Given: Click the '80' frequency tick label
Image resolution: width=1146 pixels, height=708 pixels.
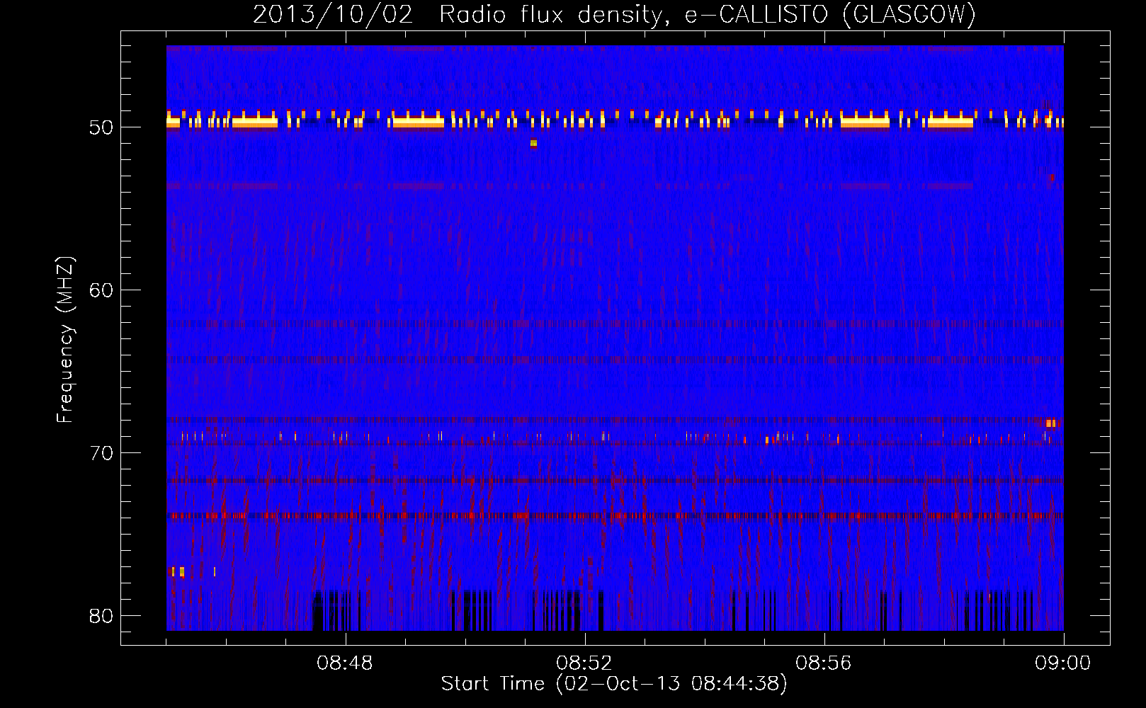Looking at the screenshot, I should pos(102,616).
